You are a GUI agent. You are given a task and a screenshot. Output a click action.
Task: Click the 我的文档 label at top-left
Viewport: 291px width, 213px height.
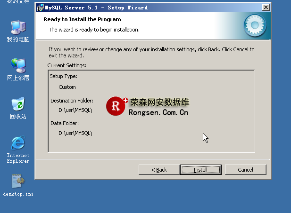click(18, 2)
